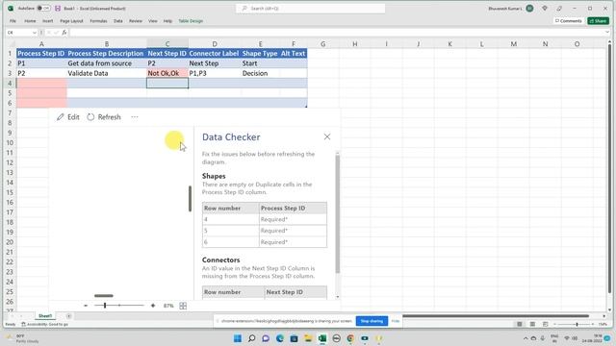Open the Windows Start menu
Screen dimensions: 616x346
(x=238, y=338)
